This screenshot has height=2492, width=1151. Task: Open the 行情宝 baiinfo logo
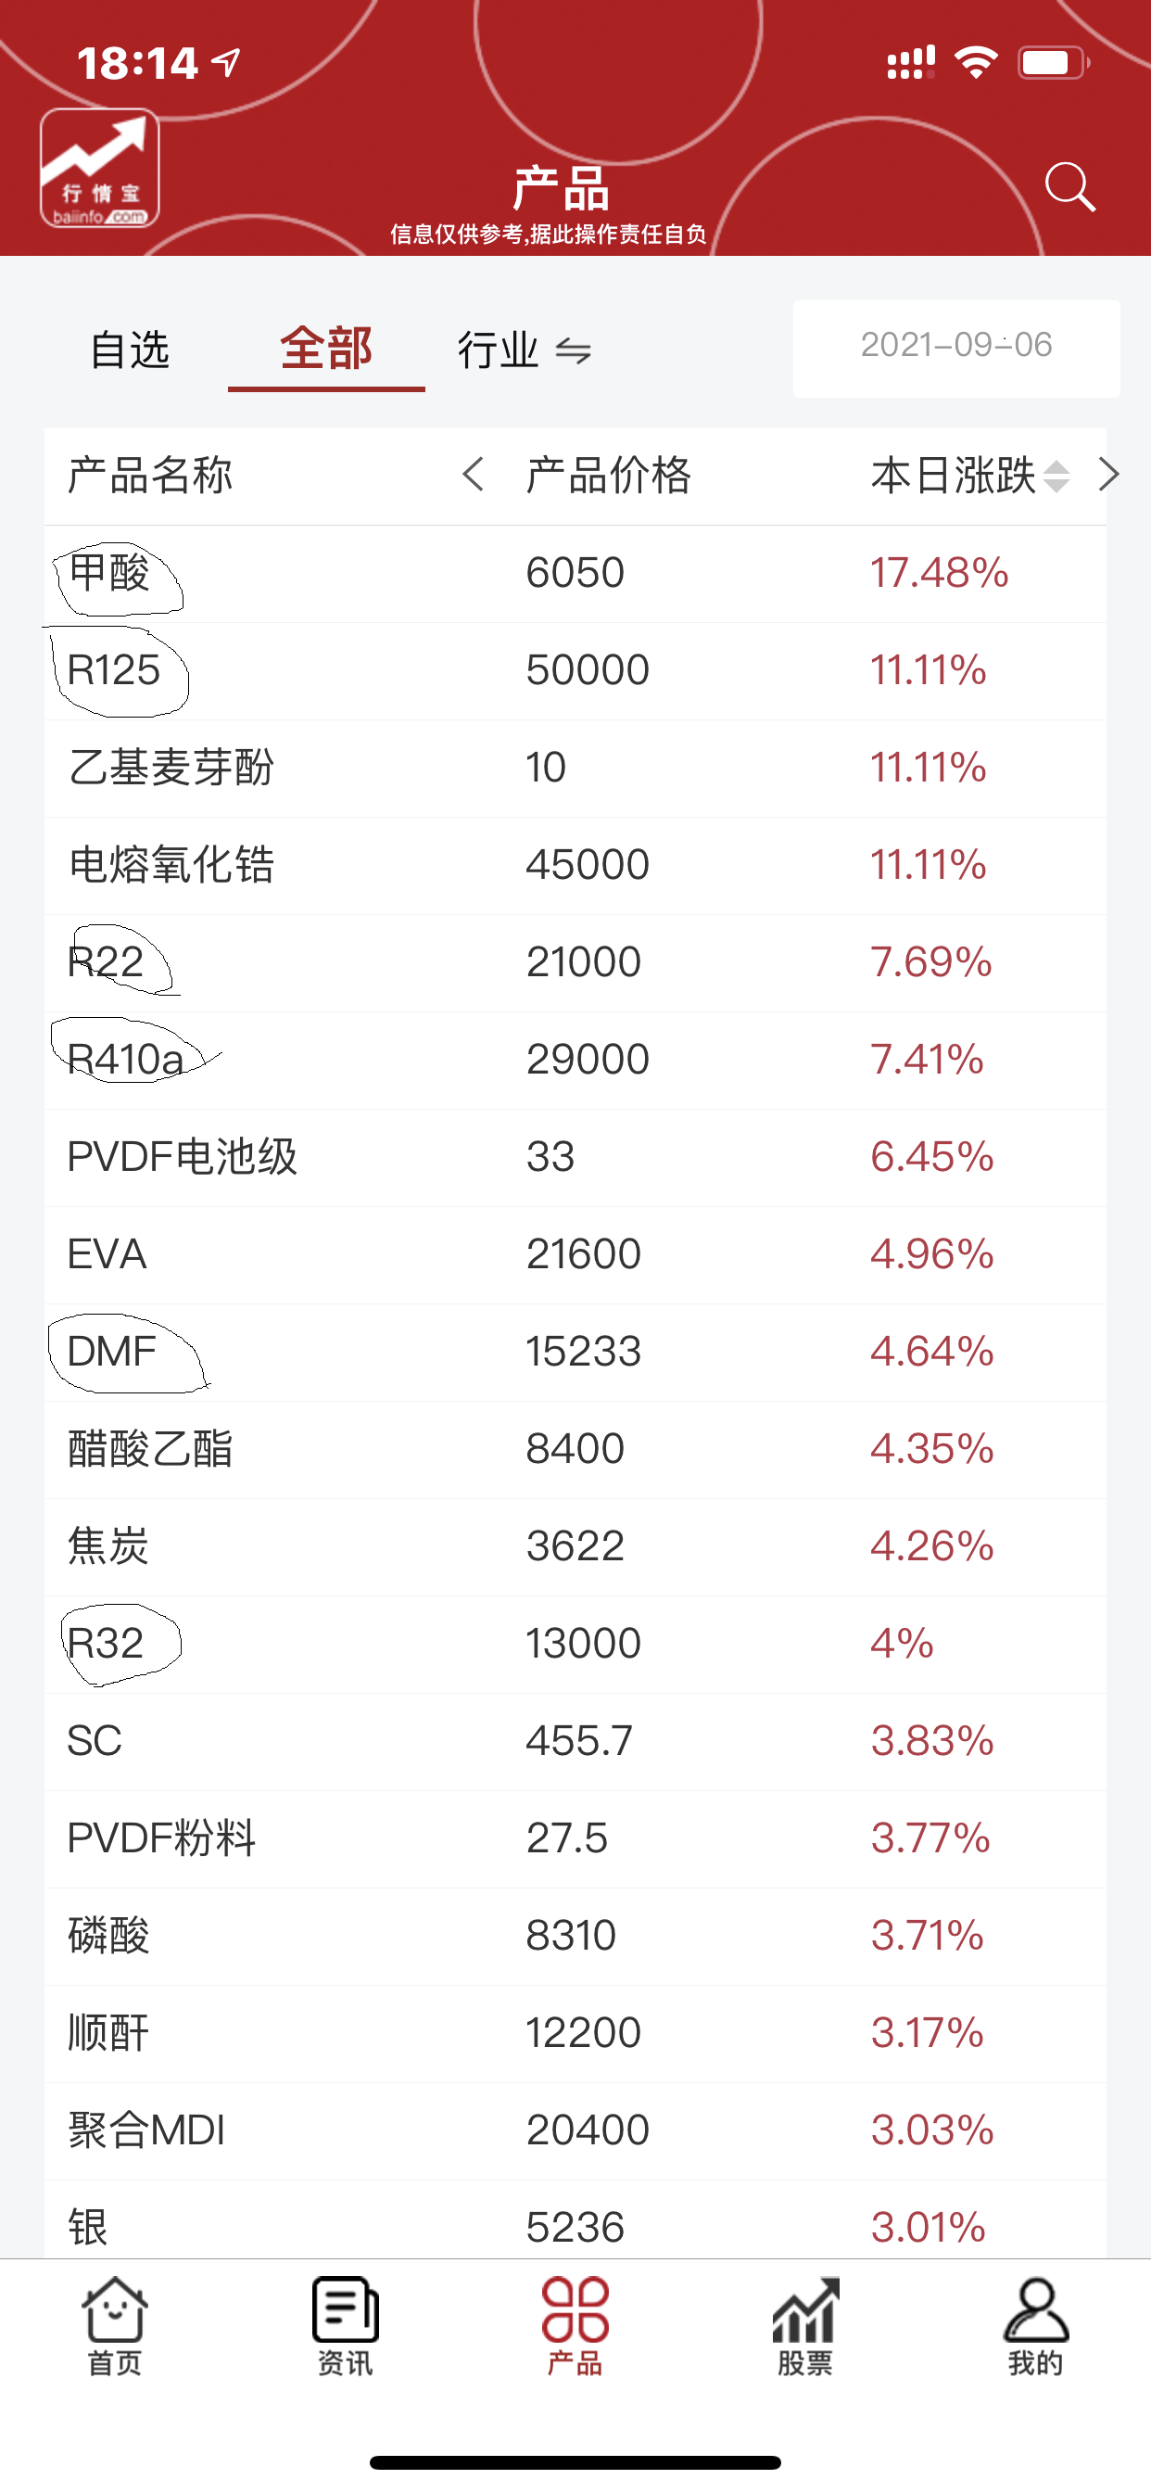100,169
